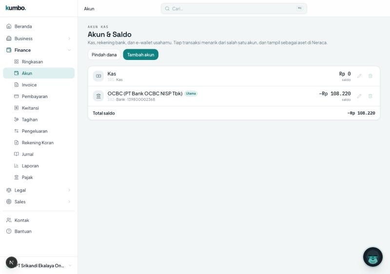This screenshot has height=274, width=390.
Task: Click the Jurnal book icon
Action: (17, 154)
